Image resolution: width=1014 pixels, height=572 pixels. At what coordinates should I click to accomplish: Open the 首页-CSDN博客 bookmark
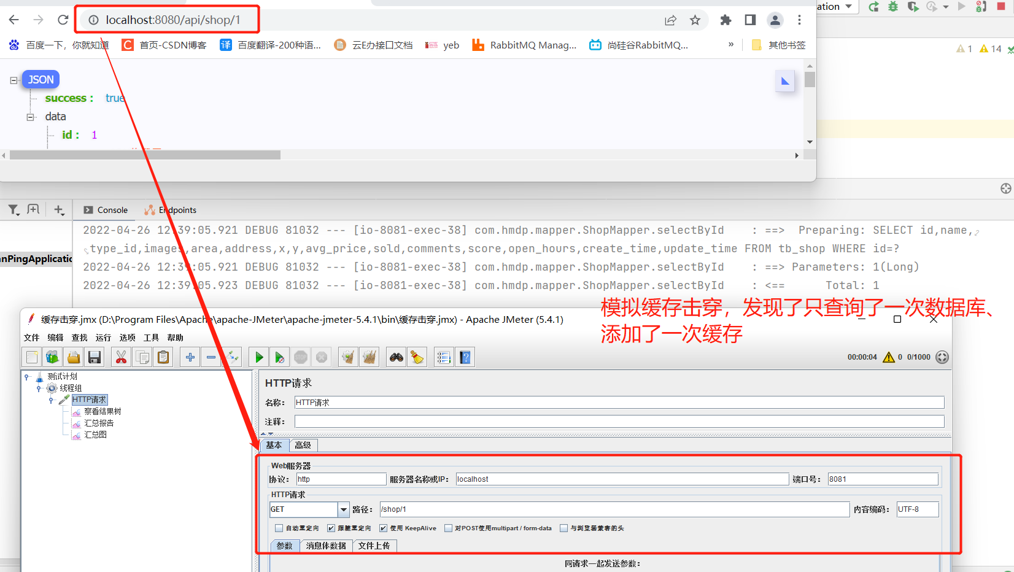(164, 45)
